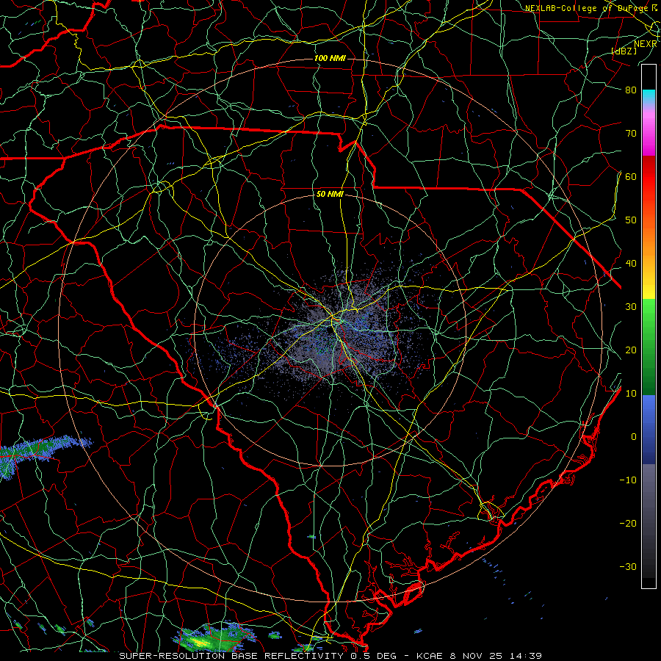This screenshot has height=661, width=661.
Task: Click the NEXLAB-College of DuPage credit text
Action: (586, 8)
